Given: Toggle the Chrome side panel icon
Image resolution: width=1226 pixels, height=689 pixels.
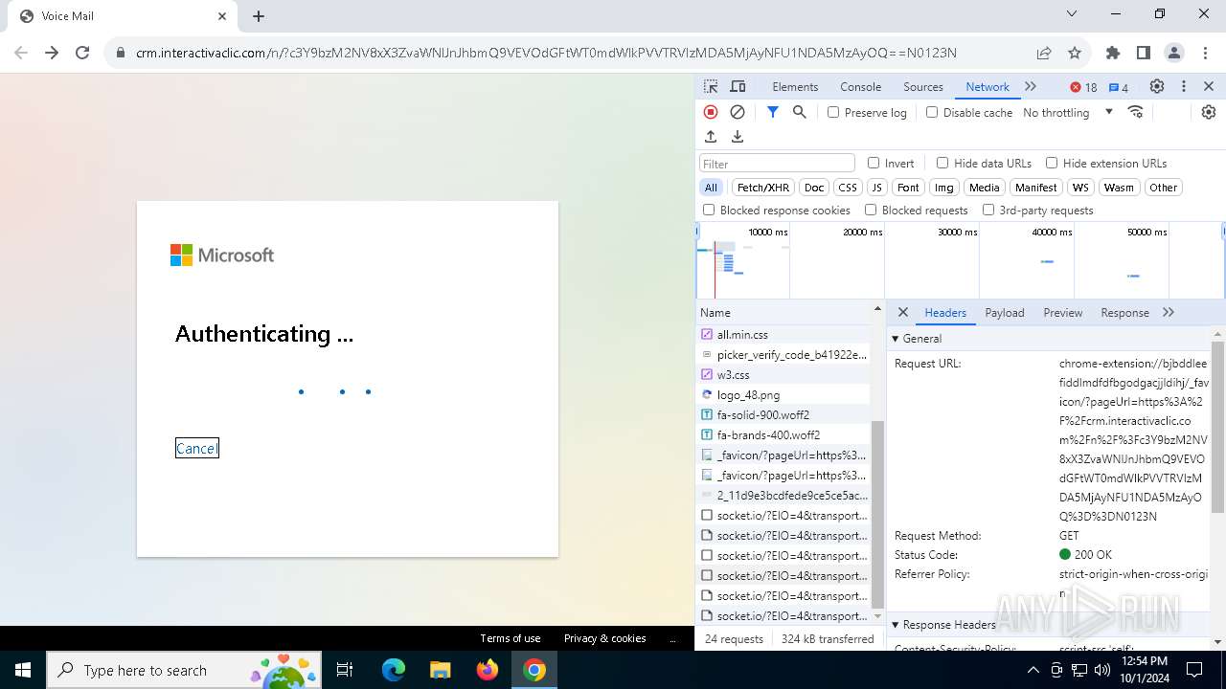Looking at the screenshot, I should [x=1144, y=53].
